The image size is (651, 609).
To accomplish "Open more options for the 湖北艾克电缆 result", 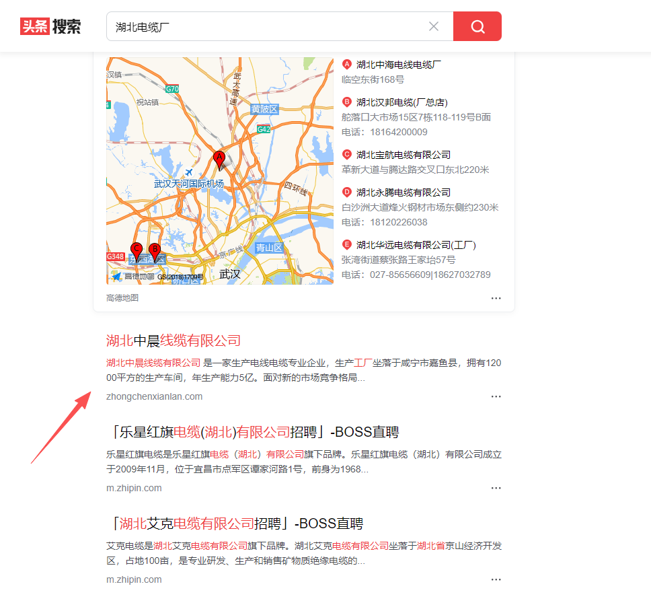I will point(496,579).
